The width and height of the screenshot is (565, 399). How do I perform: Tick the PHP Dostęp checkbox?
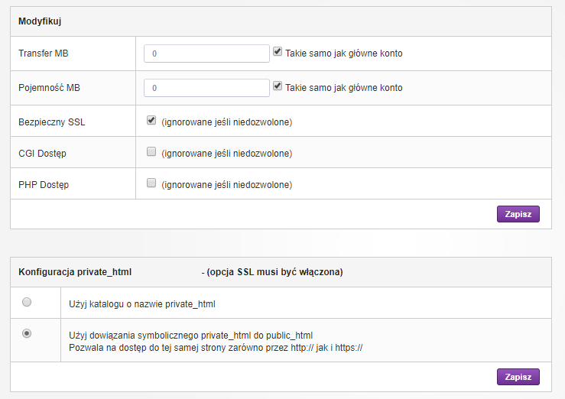[151, 183]
